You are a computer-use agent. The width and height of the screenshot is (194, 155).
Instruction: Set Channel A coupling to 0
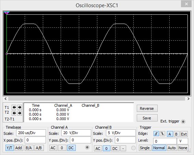[62, 148]
